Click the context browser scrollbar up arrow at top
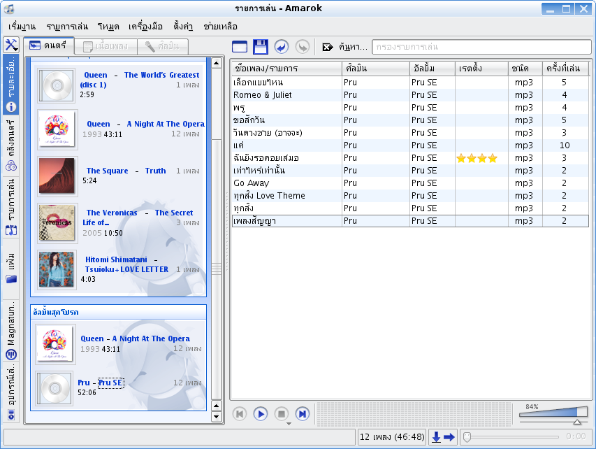596x449 pixels. [x=217, y=63]
